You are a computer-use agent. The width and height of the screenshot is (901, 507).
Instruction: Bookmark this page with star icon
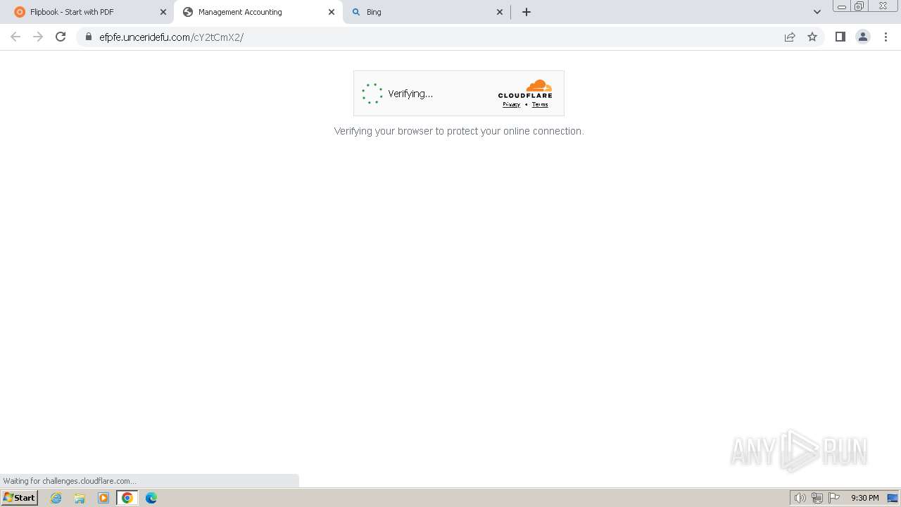tap(812, 37)
